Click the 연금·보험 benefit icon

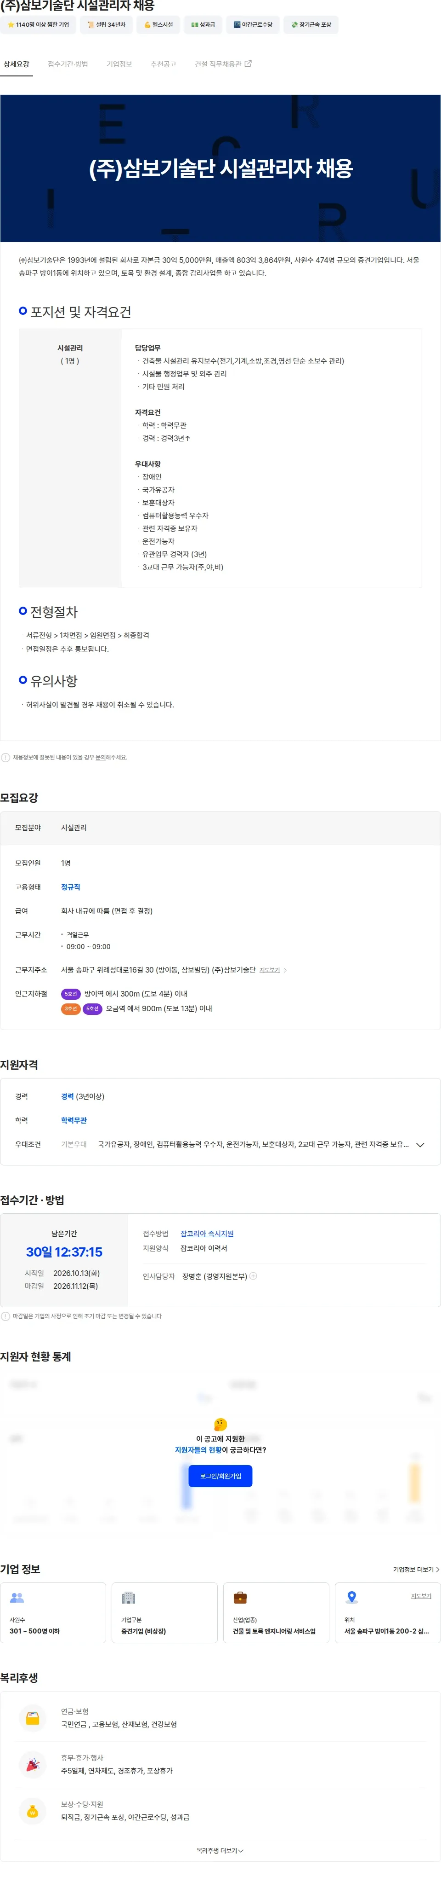32,1718
